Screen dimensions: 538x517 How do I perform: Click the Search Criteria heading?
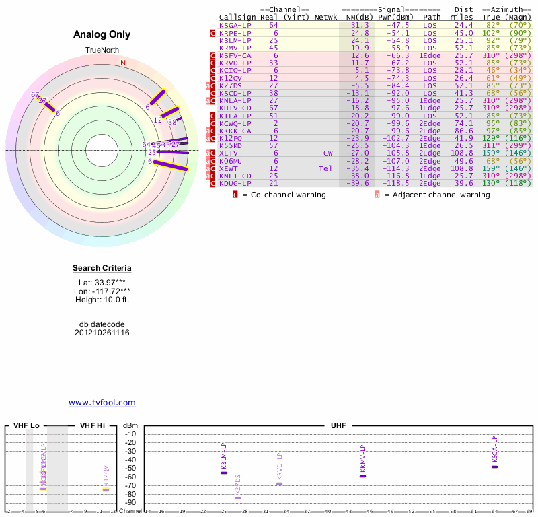click(102, 268)
